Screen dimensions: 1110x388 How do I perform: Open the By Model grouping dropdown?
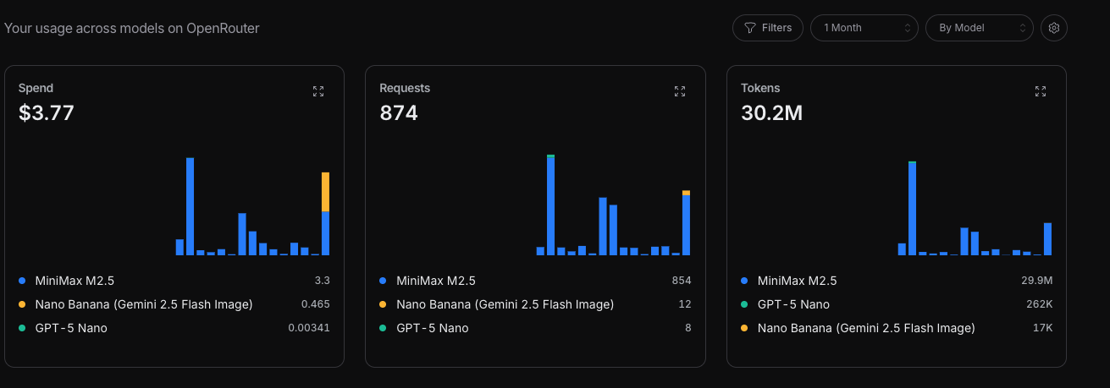[x=980, y=28]
